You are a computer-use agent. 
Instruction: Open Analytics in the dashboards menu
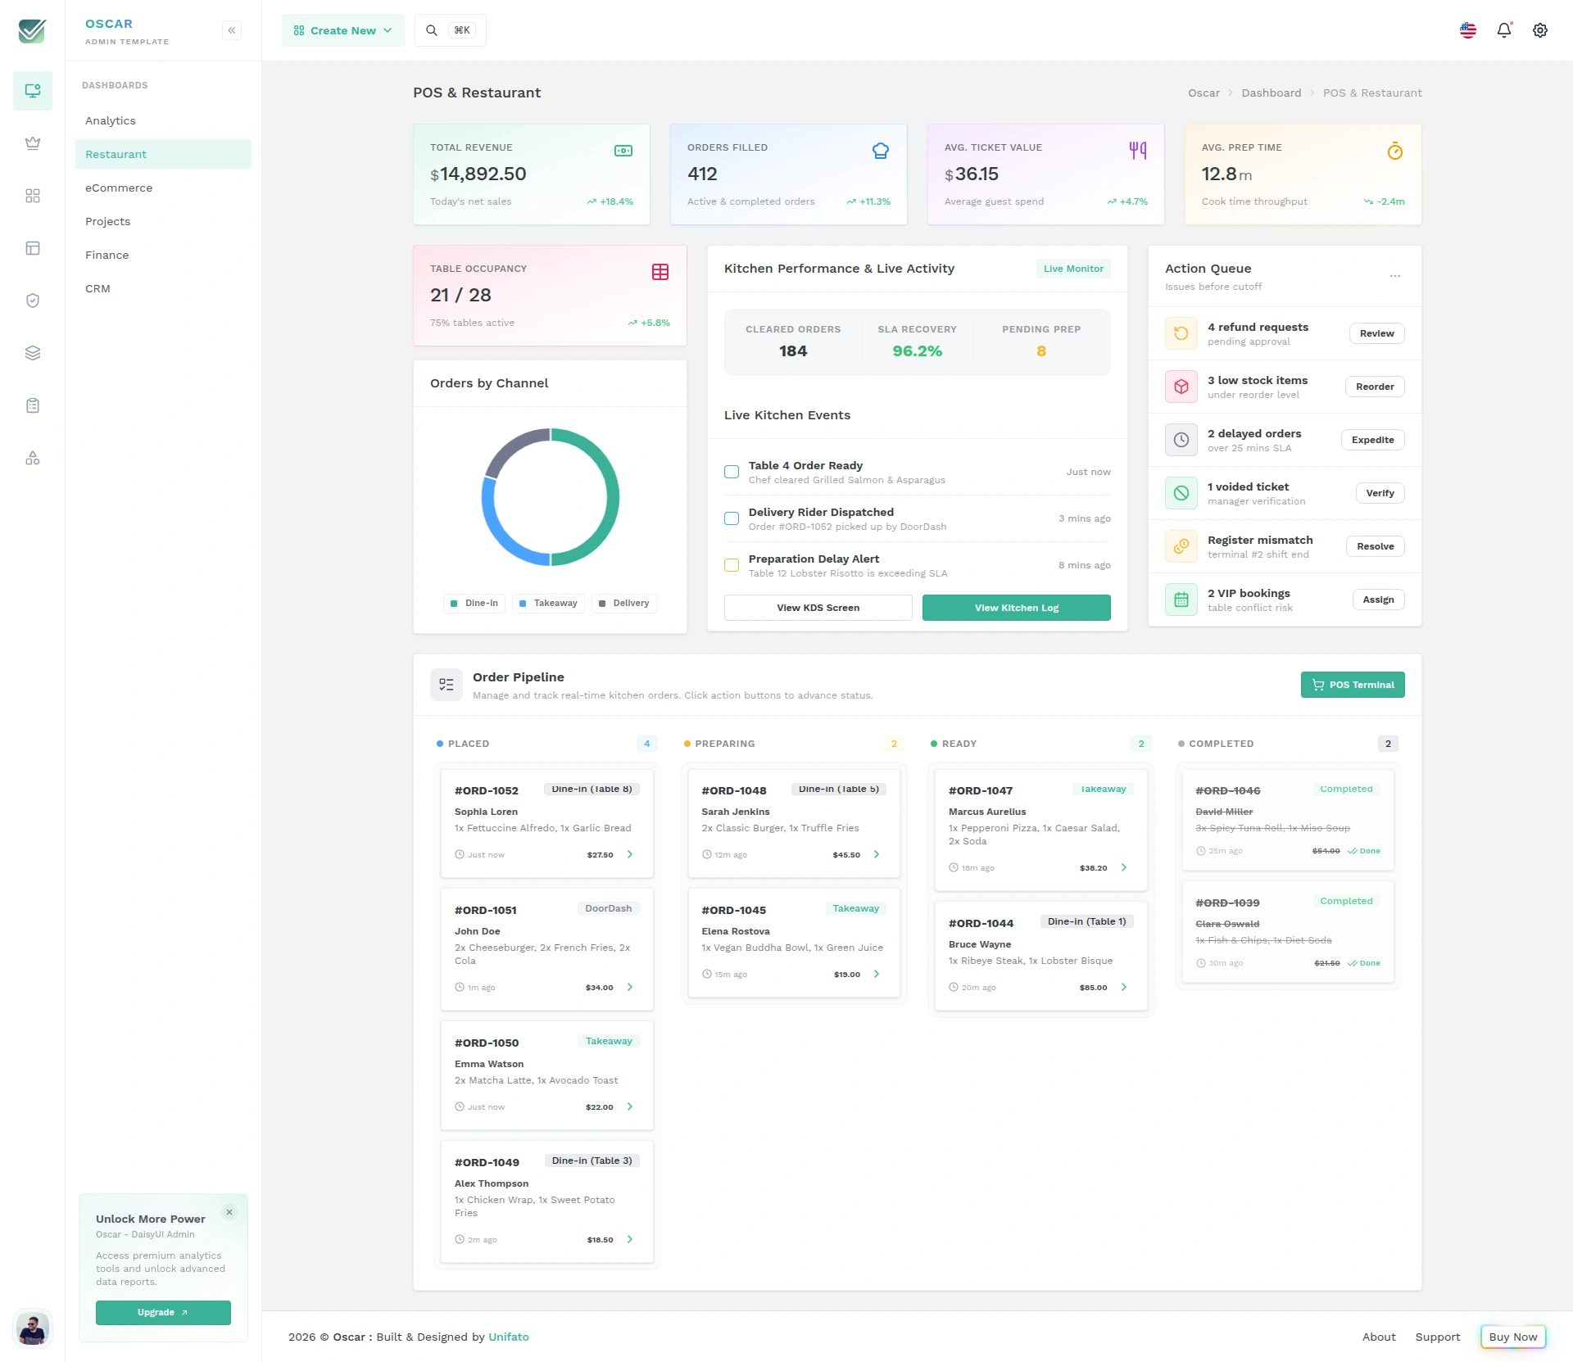(x=163, y=120)
